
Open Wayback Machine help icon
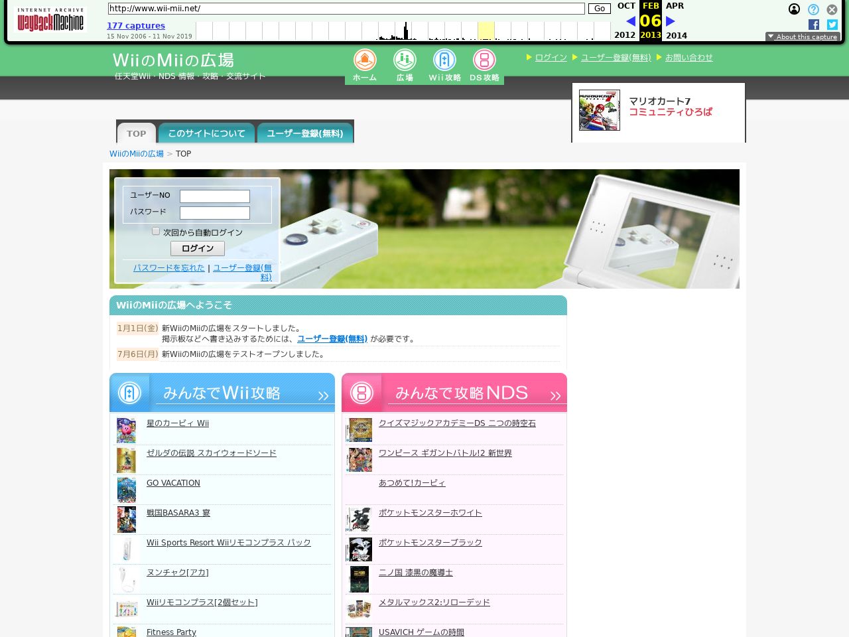click(x=813, y=9)
